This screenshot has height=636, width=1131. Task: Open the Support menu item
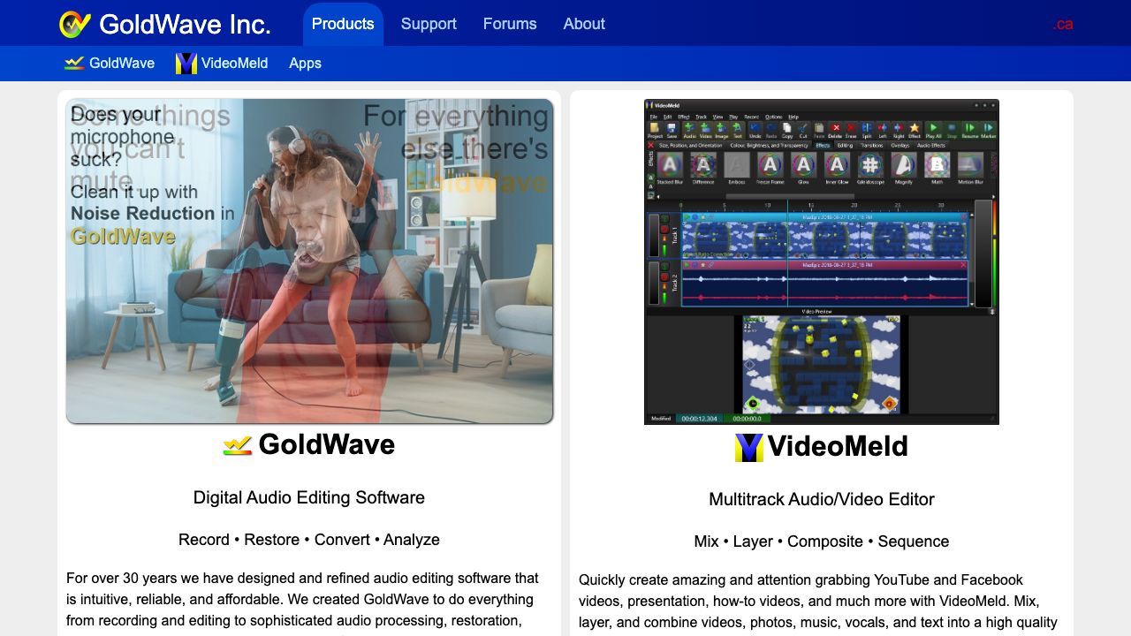tap(429, 24)
